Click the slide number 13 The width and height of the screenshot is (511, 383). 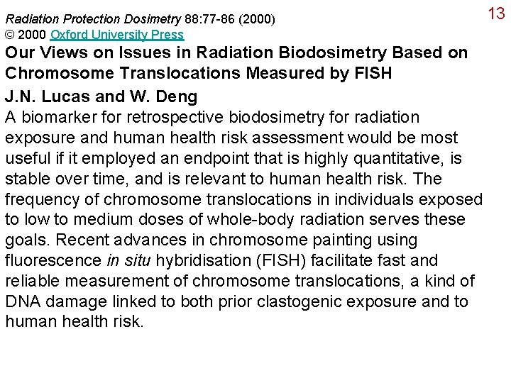click(x=496, y=13)
